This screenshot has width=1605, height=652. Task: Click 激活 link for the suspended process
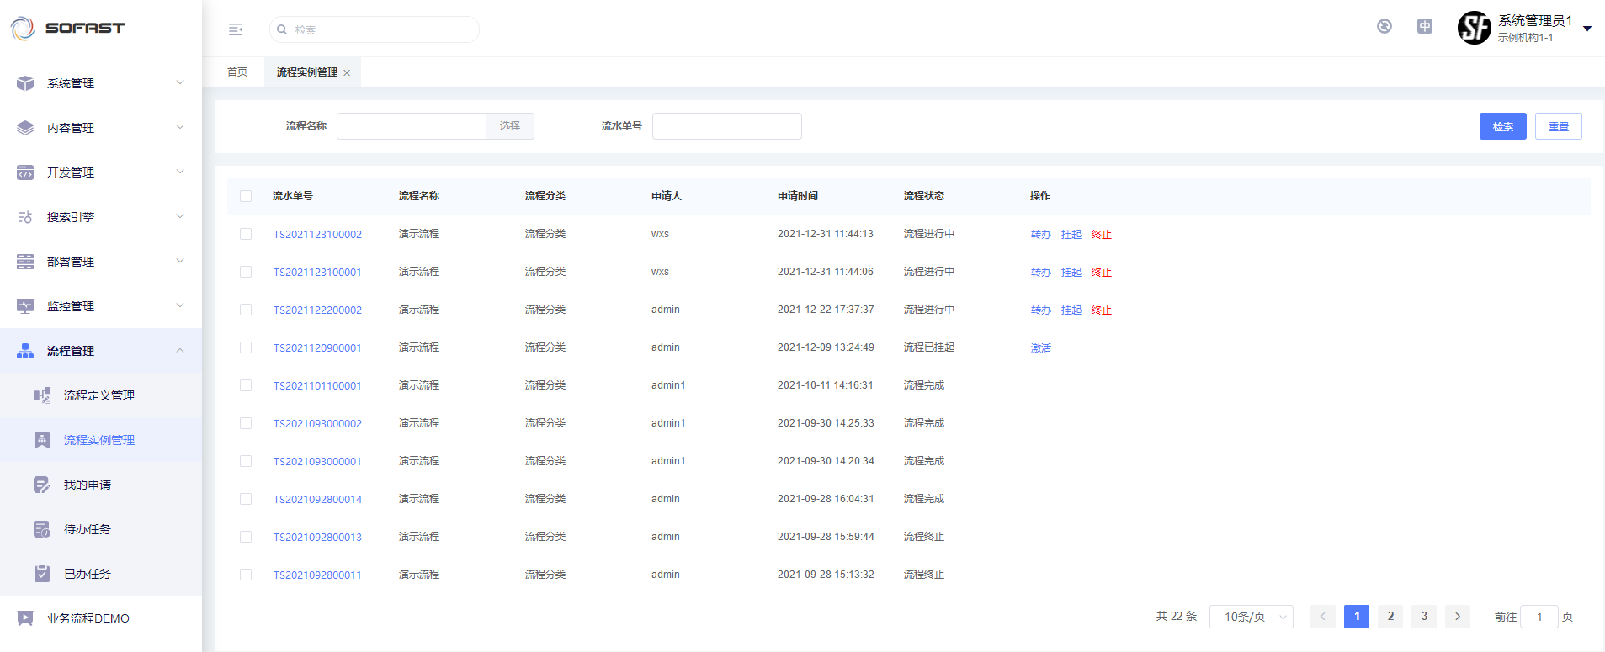(1040, 348)
